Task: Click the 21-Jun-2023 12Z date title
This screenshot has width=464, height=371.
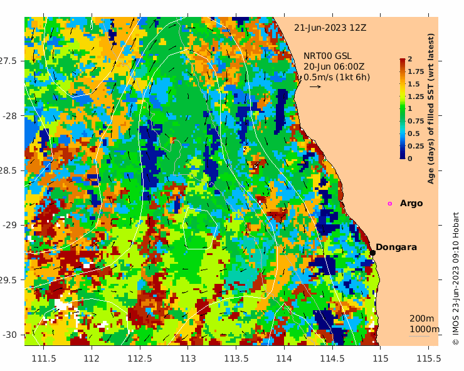Action: tap(330, 28)
